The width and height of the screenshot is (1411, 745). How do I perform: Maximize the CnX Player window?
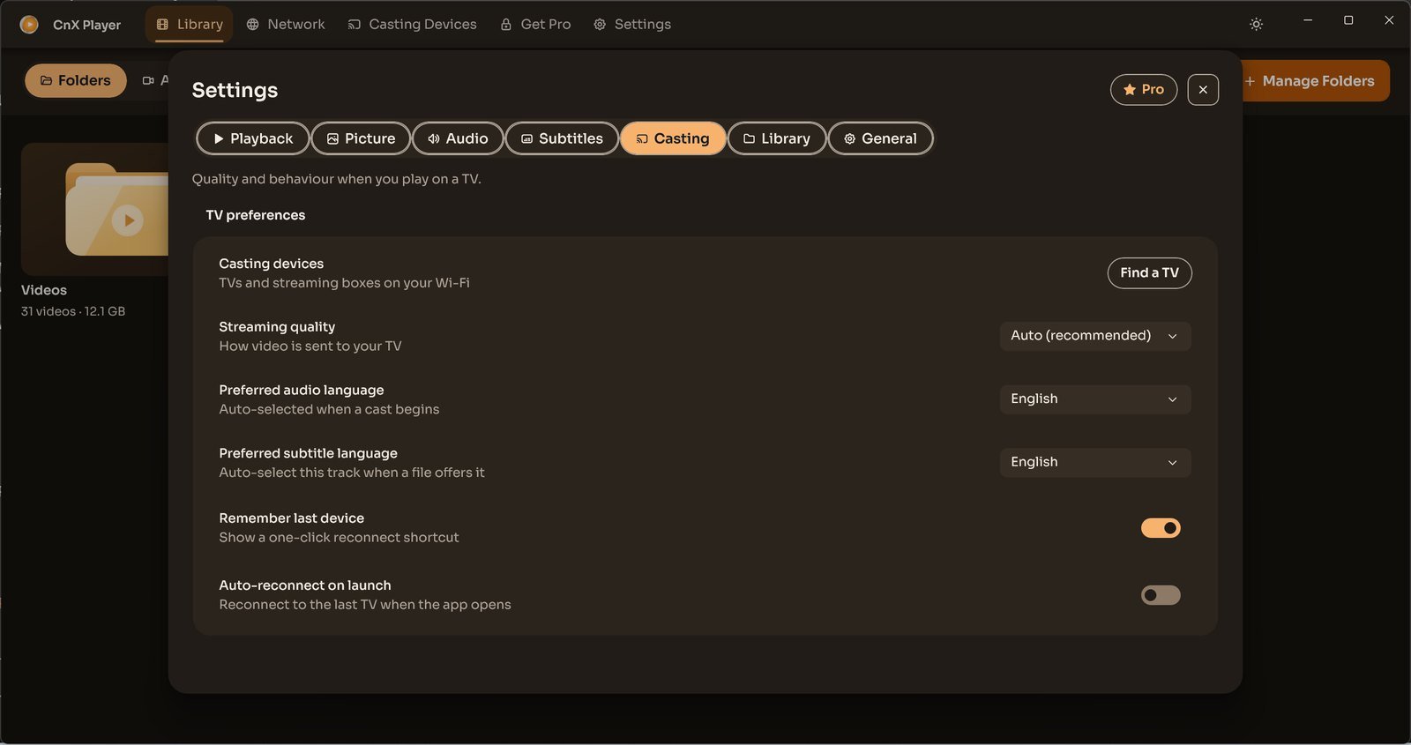(x=1348, y=19)
